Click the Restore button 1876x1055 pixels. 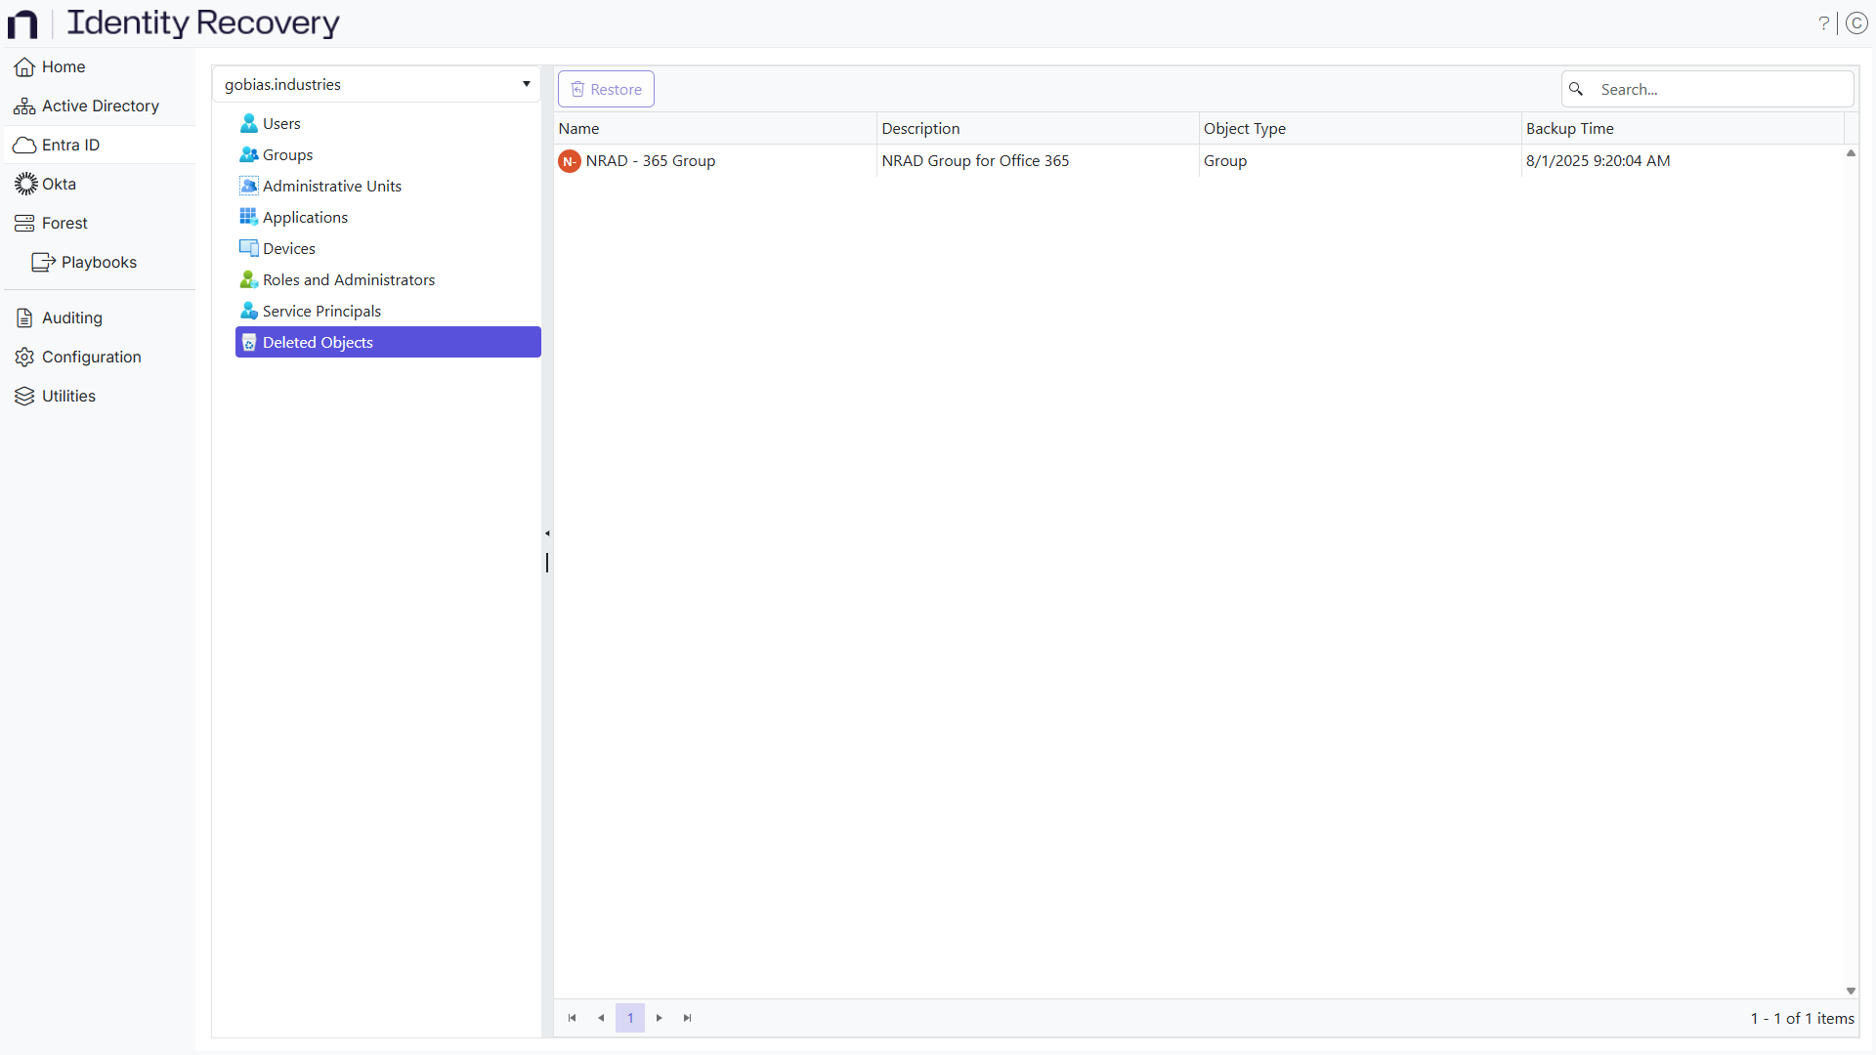(x=606, y=88)
